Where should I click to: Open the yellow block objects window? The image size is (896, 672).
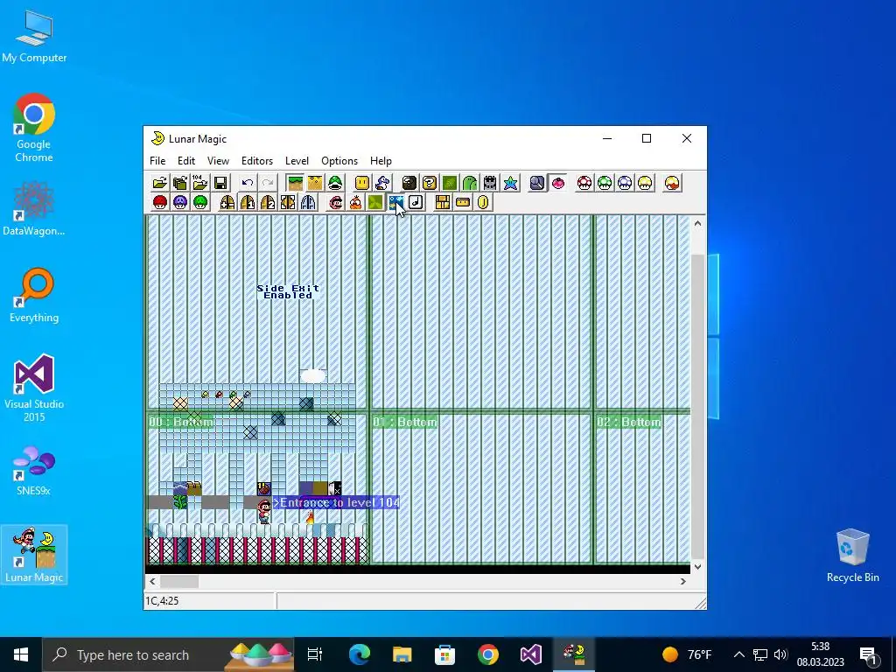[362, 183]
